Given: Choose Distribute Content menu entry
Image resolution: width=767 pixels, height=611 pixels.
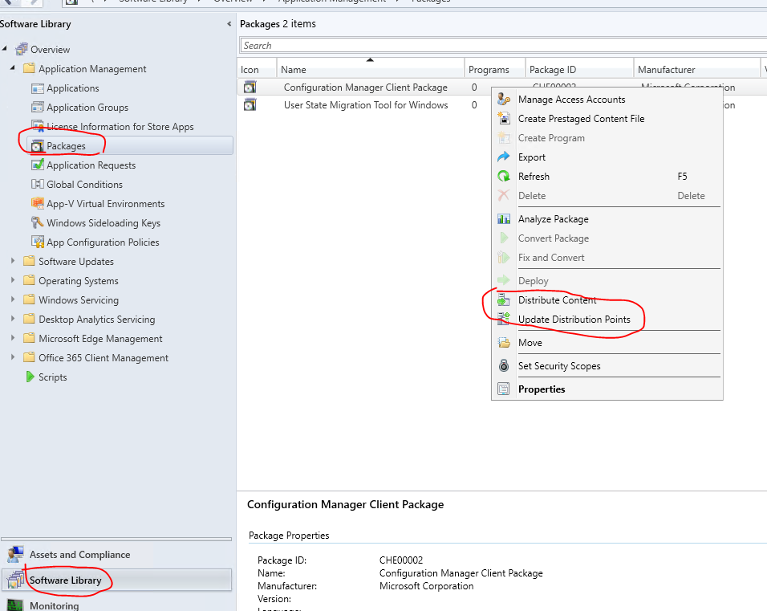Looking at the screenshot, I should pyautogui.click(x=607, y=300).
